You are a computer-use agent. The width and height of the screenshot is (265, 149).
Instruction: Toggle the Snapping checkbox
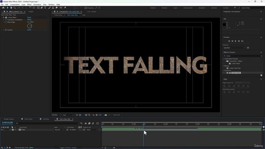86,8
